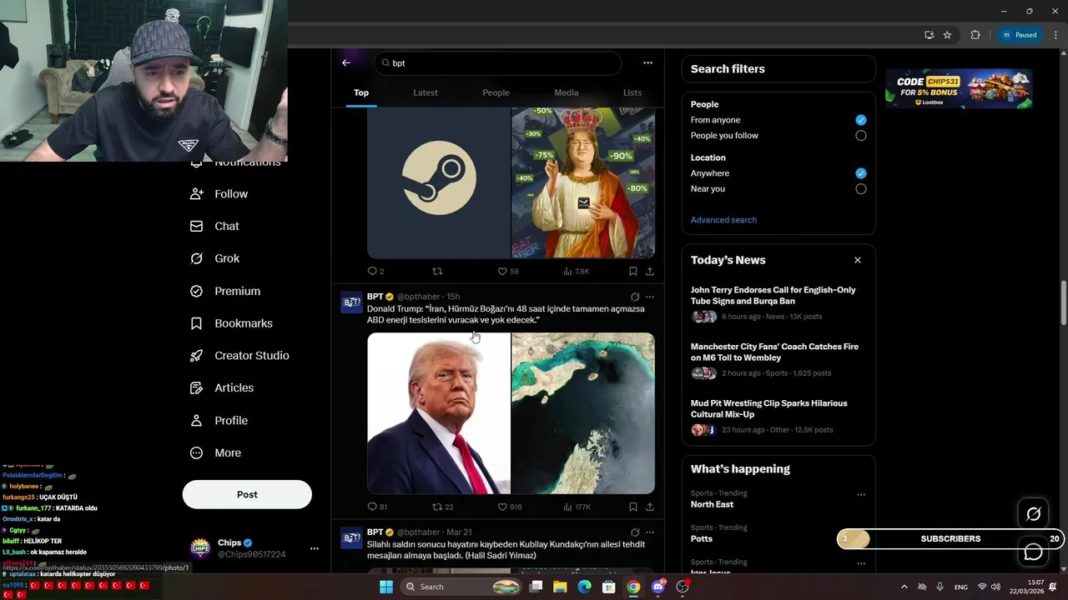
Task: Open John Terry Endorses news story
Action: point(778,304)
